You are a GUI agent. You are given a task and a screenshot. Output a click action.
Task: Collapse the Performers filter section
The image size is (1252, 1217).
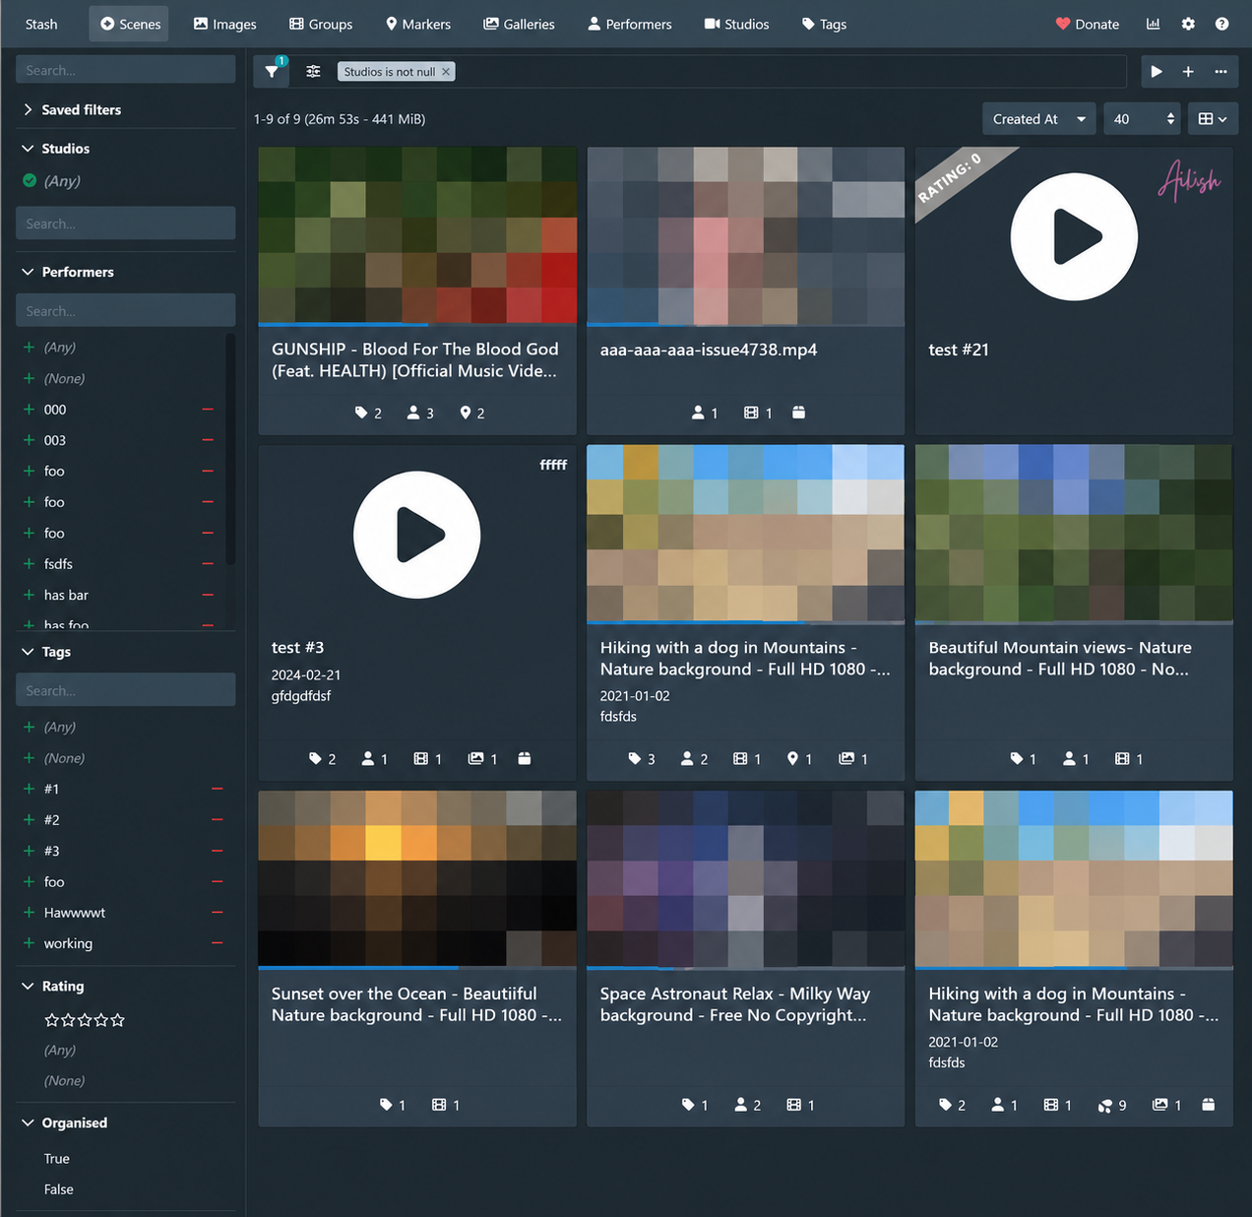[68, 272]
